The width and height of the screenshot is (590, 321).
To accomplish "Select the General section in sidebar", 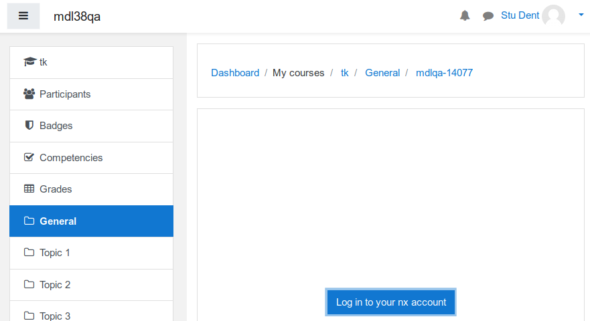I will [x=92, y=221].
